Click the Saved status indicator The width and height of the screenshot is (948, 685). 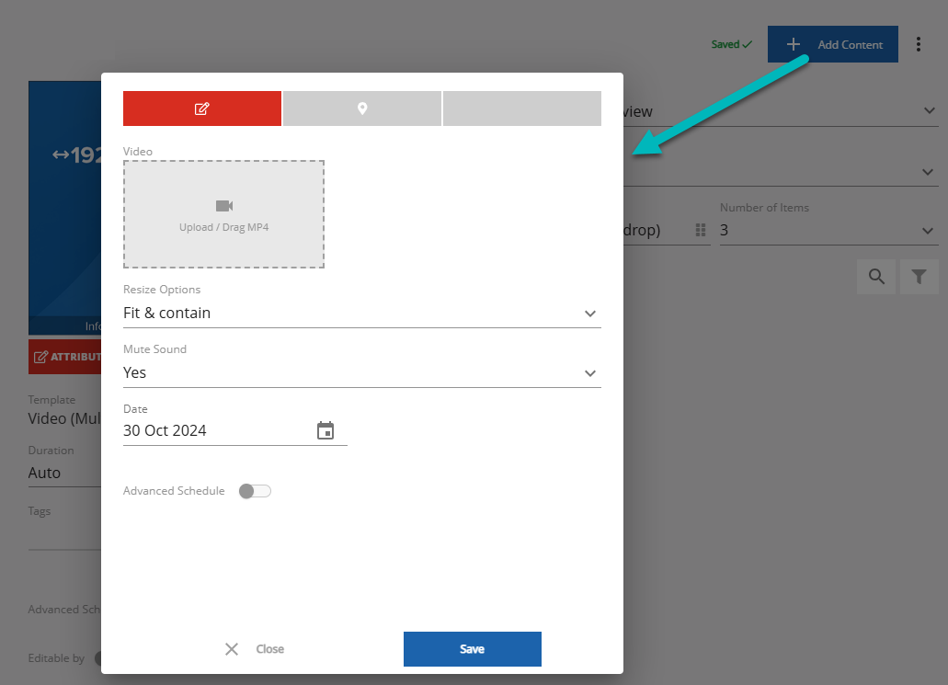(732, 44)
